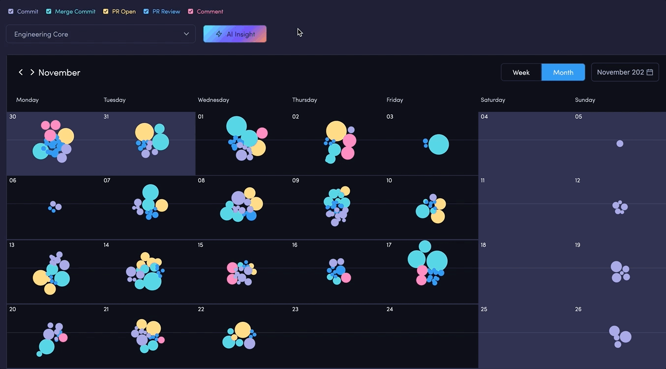Toggle the PR Review filter checkbox
Viewport: 666px width, 369px height.
pos(146,11)
